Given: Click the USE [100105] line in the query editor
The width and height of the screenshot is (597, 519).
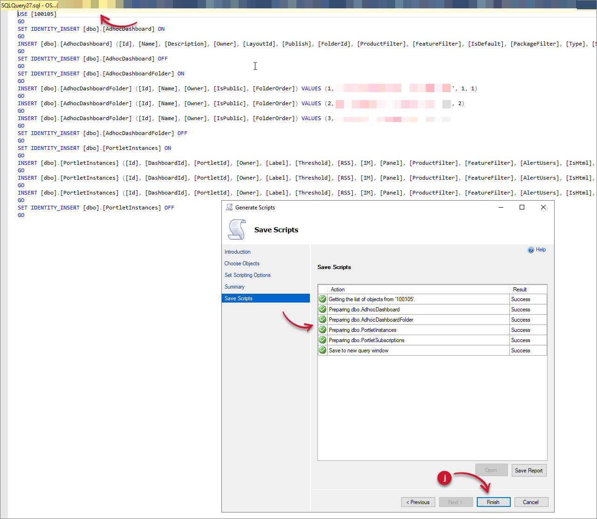Looking at the screenshot, I should pos(37,14).
